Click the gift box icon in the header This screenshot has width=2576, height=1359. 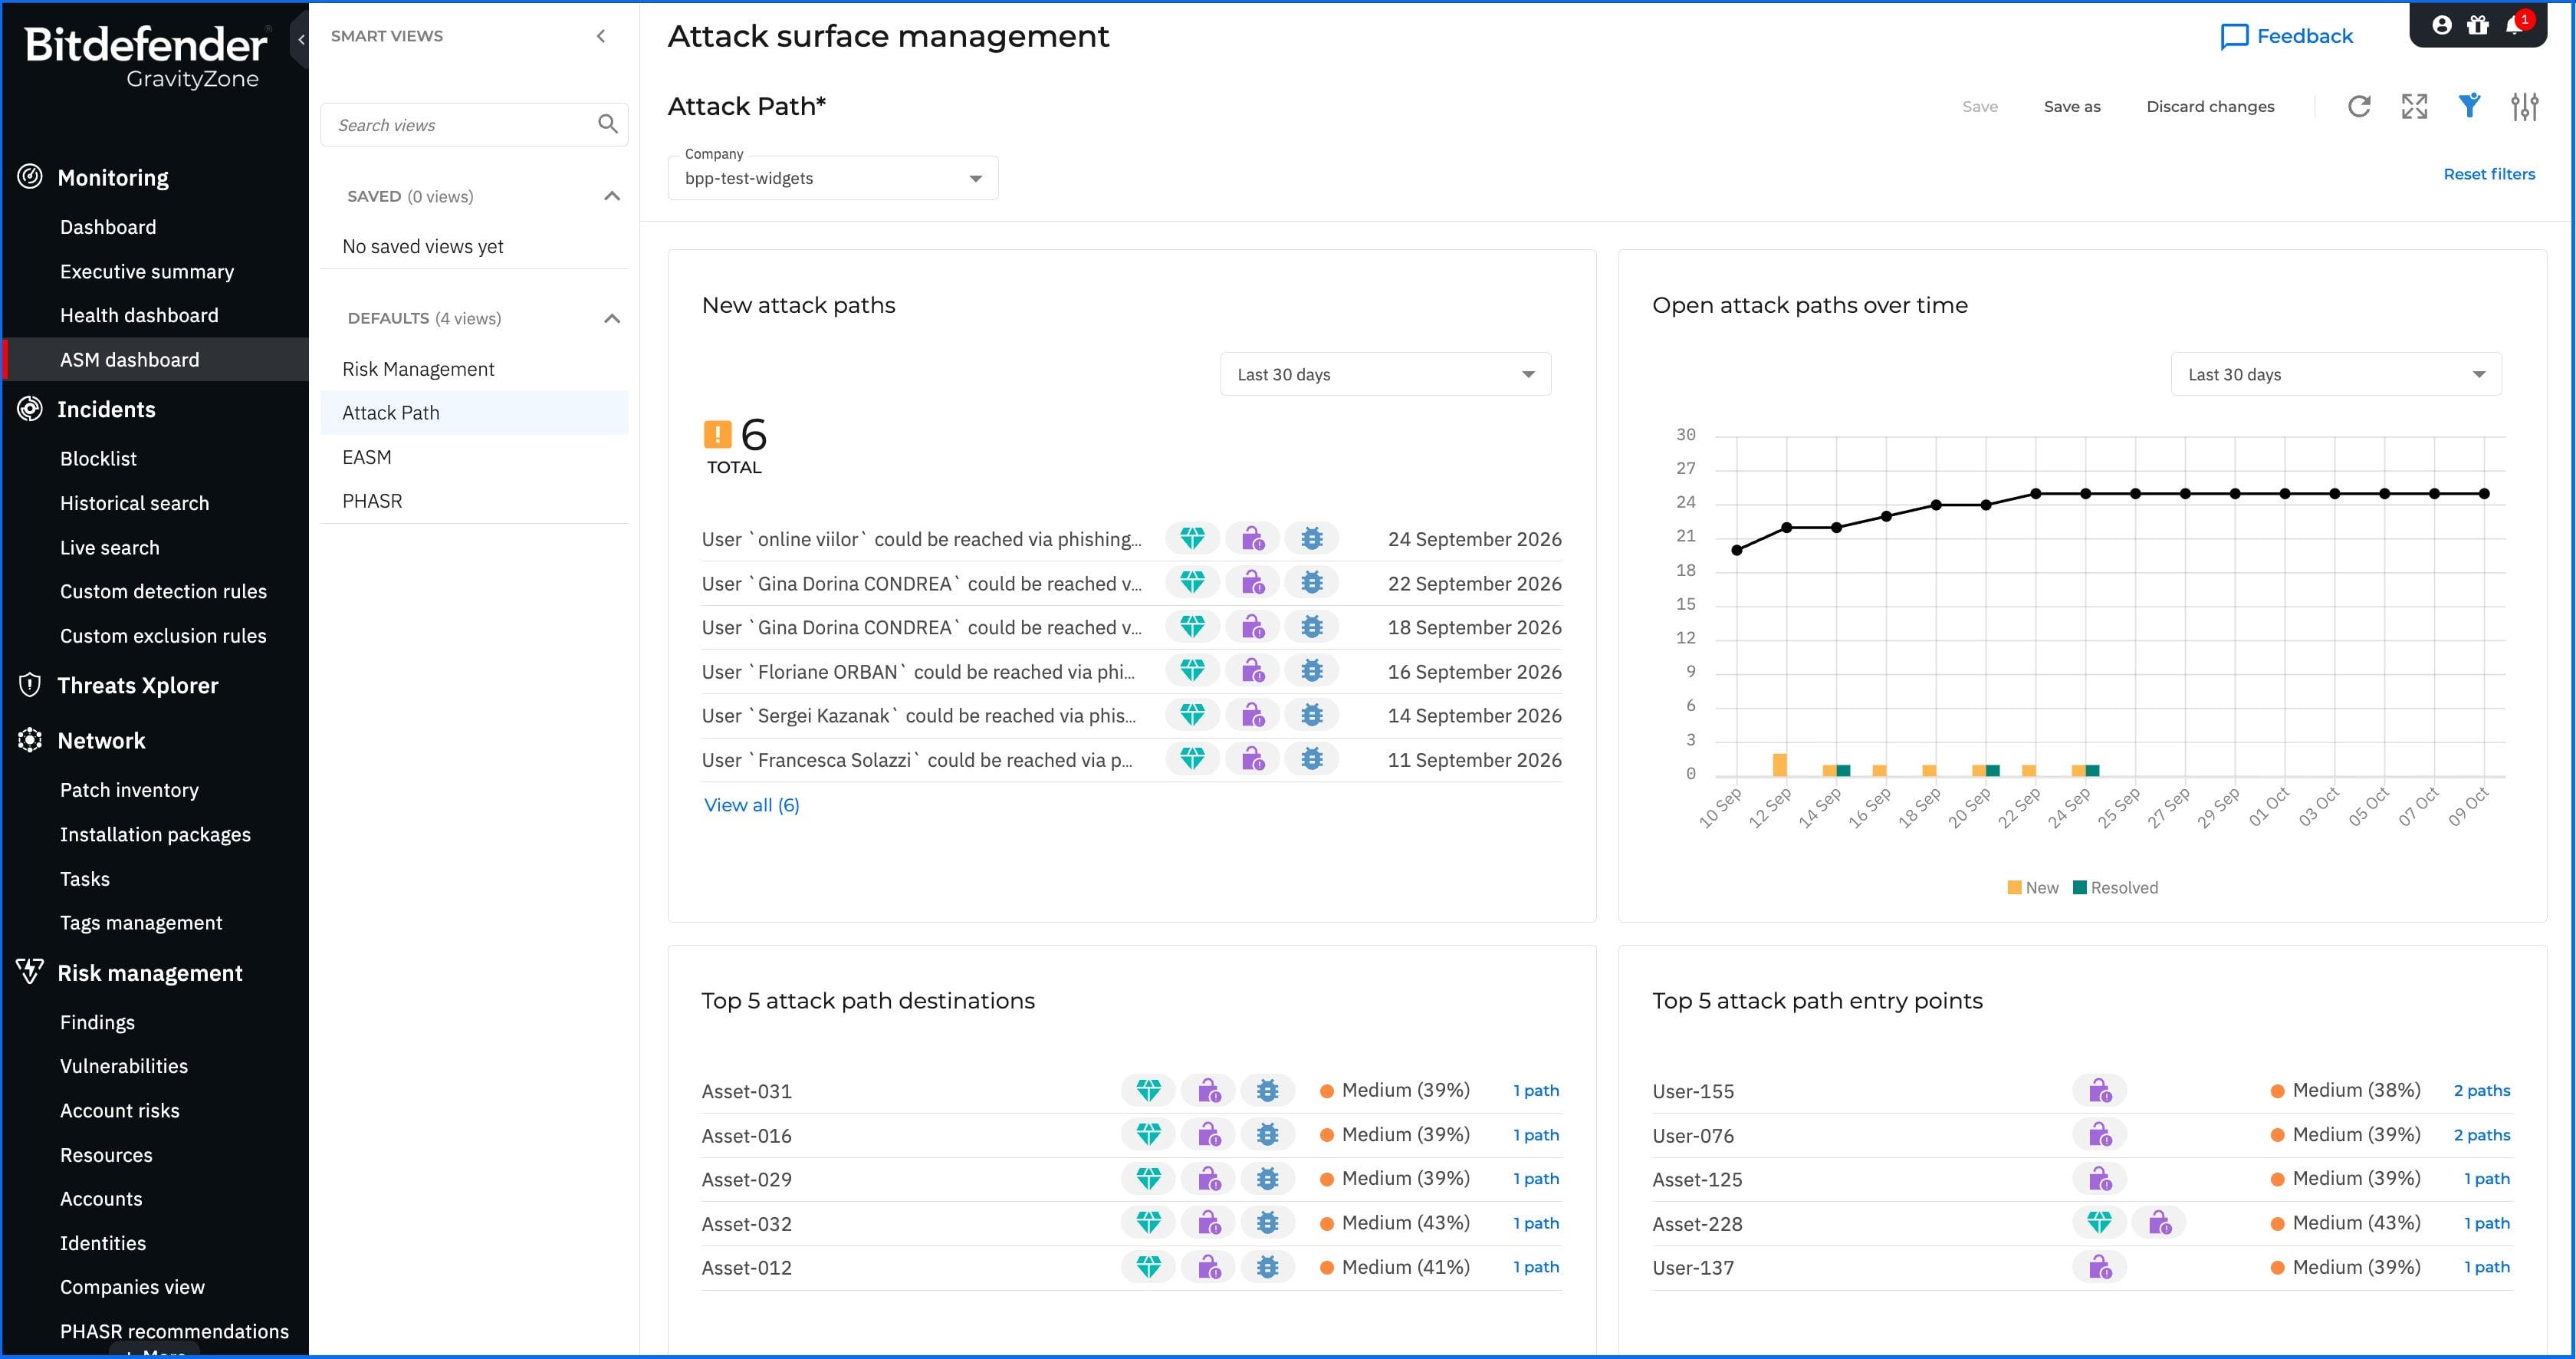[x=2478, y=26]
